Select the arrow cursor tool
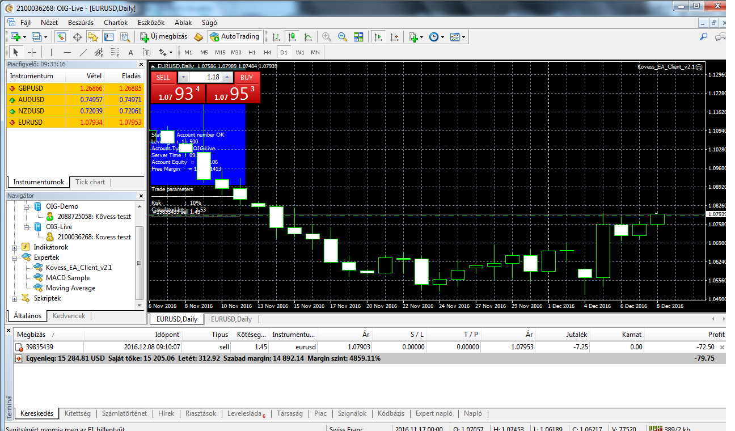The width and height of the screenshot is (735, 431). 16,52
